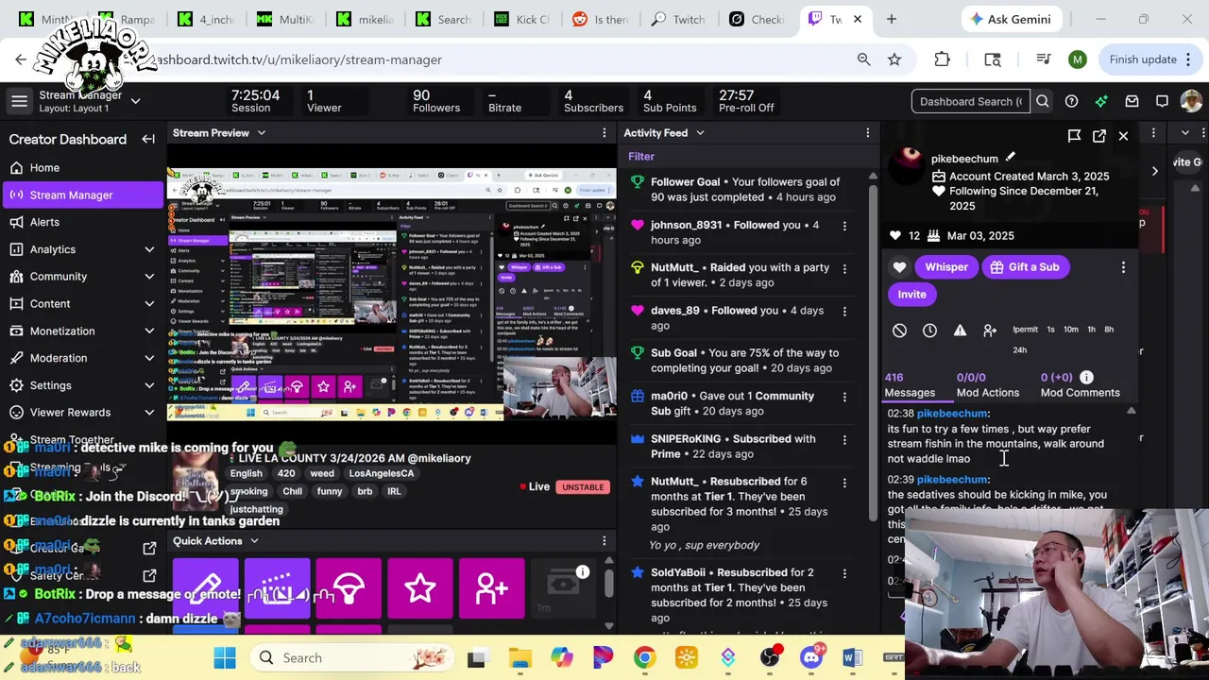Go back with the browser arrow
Screen dimensions: 1209x680
[x=21, y=59]
